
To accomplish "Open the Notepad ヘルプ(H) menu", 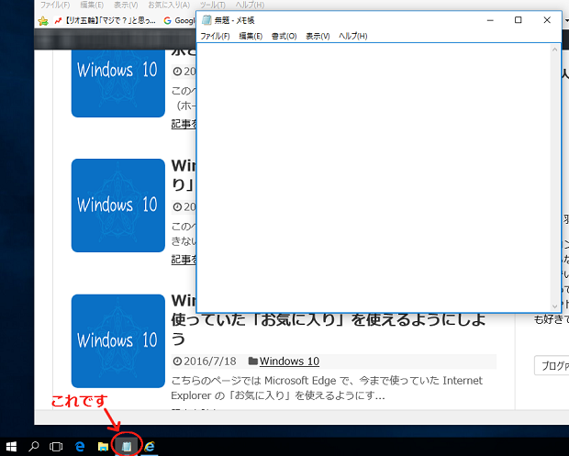I will coord(352,36).
